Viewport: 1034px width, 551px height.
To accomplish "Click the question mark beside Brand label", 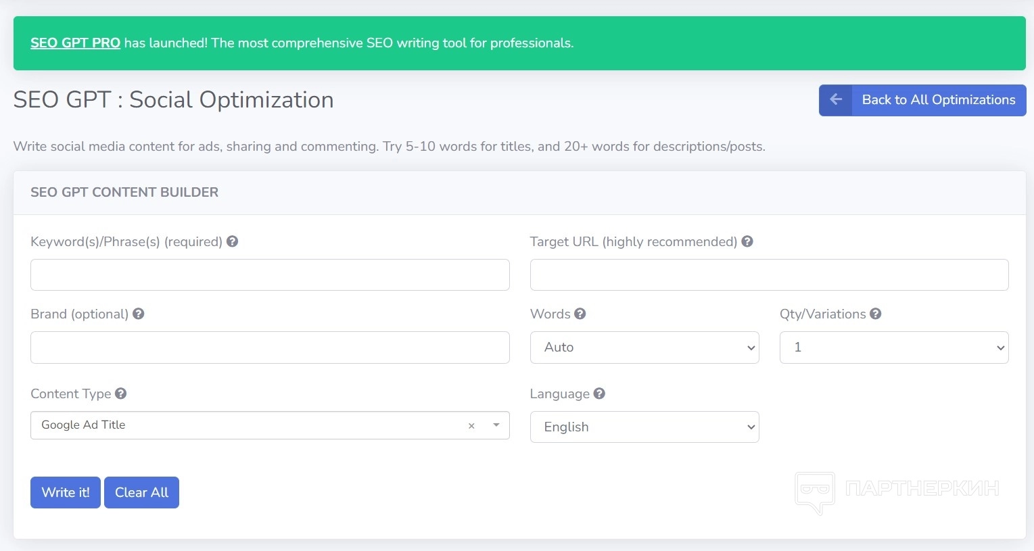I will pos(139,314).
